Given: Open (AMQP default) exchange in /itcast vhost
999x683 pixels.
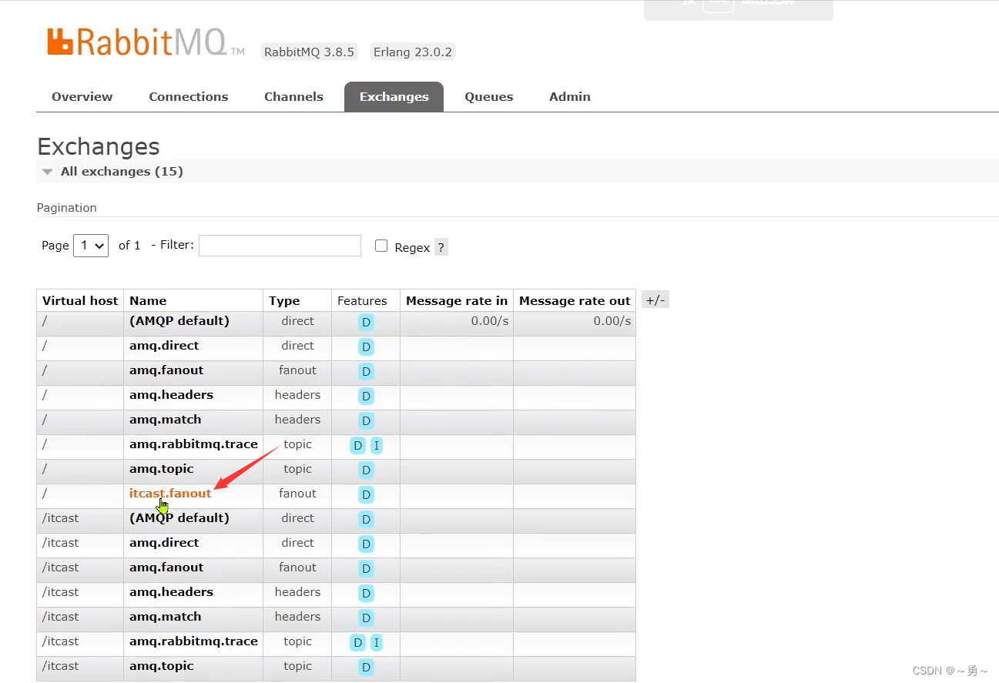Looking at the screenshot, I should pyautogui.click(x=179, y=517).
